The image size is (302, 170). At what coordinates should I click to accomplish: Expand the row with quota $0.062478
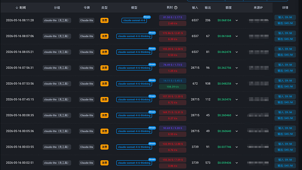[237, 52]
